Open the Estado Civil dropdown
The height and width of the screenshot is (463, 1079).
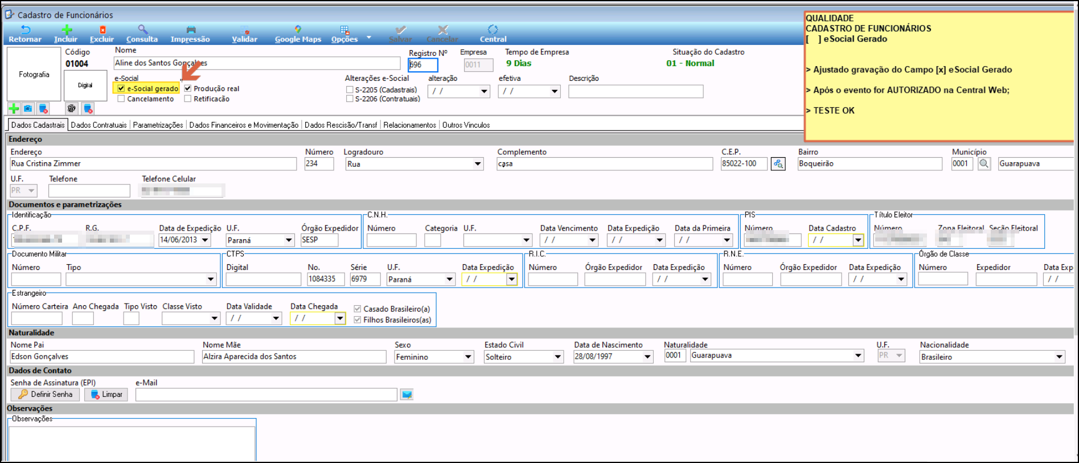[558, 357]
